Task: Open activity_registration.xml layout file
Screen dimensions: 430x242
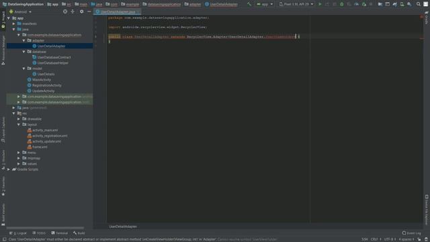Action: pos(50,136)
